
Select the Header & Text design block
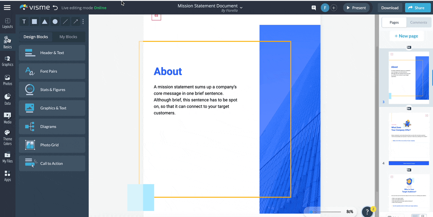point(52,53)
